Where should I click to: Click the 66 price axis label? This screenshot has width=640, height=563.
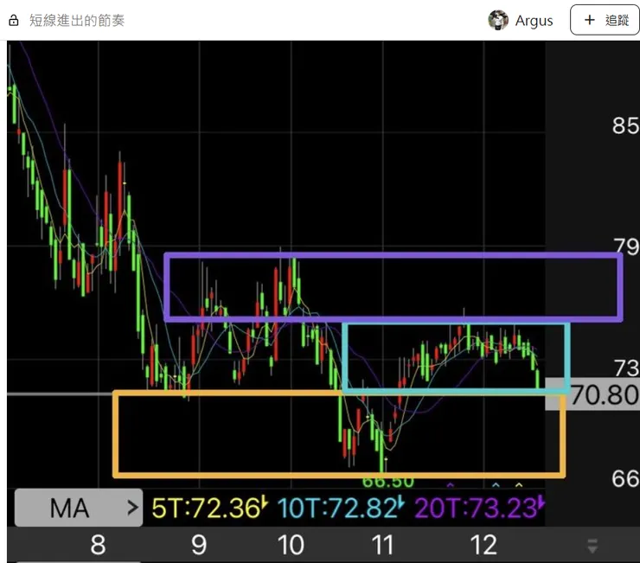point(625,478)
